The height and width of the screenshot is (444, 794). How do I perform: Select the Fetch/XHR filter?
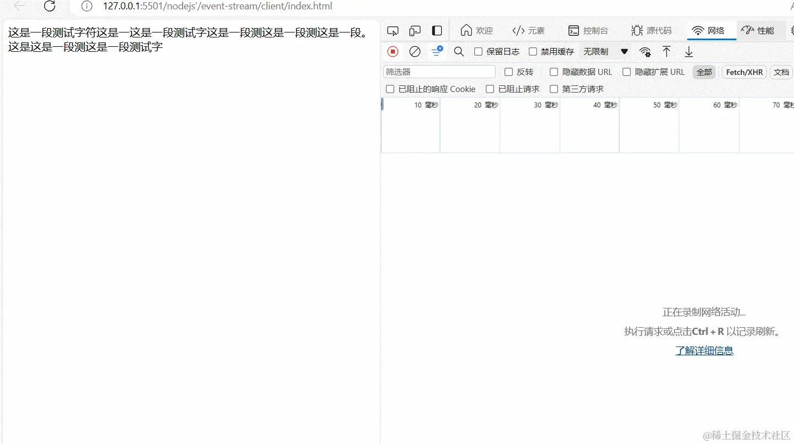(744, 72)
